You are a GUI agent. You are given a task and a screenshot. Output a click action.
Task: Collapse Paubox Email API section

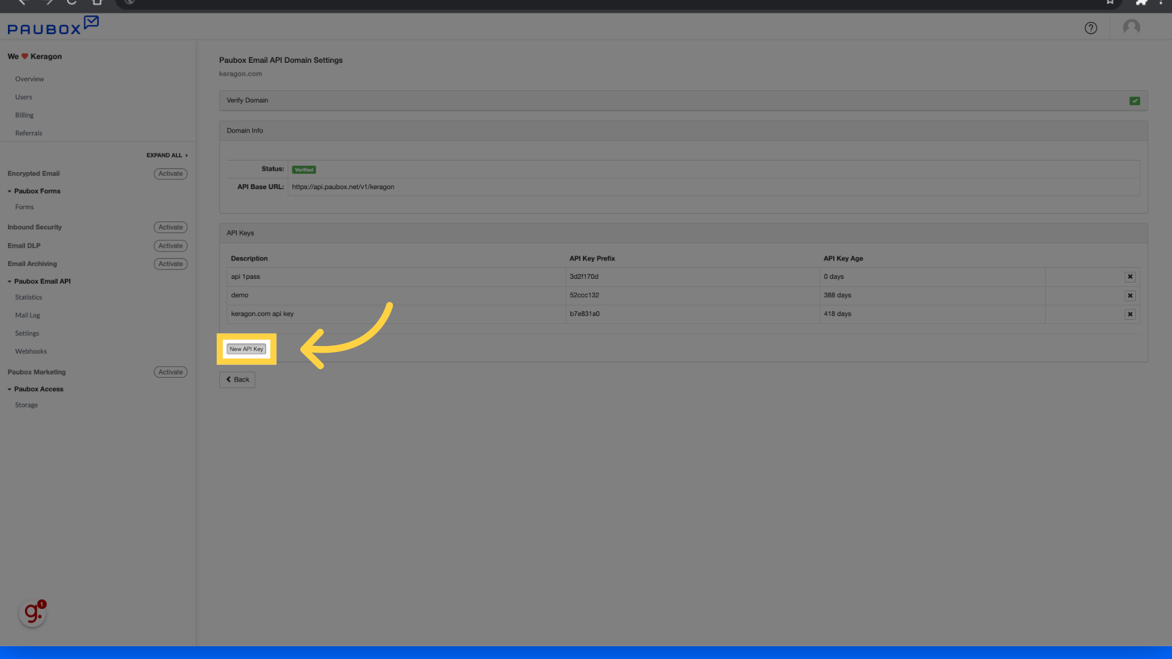(x=39, y=282)
